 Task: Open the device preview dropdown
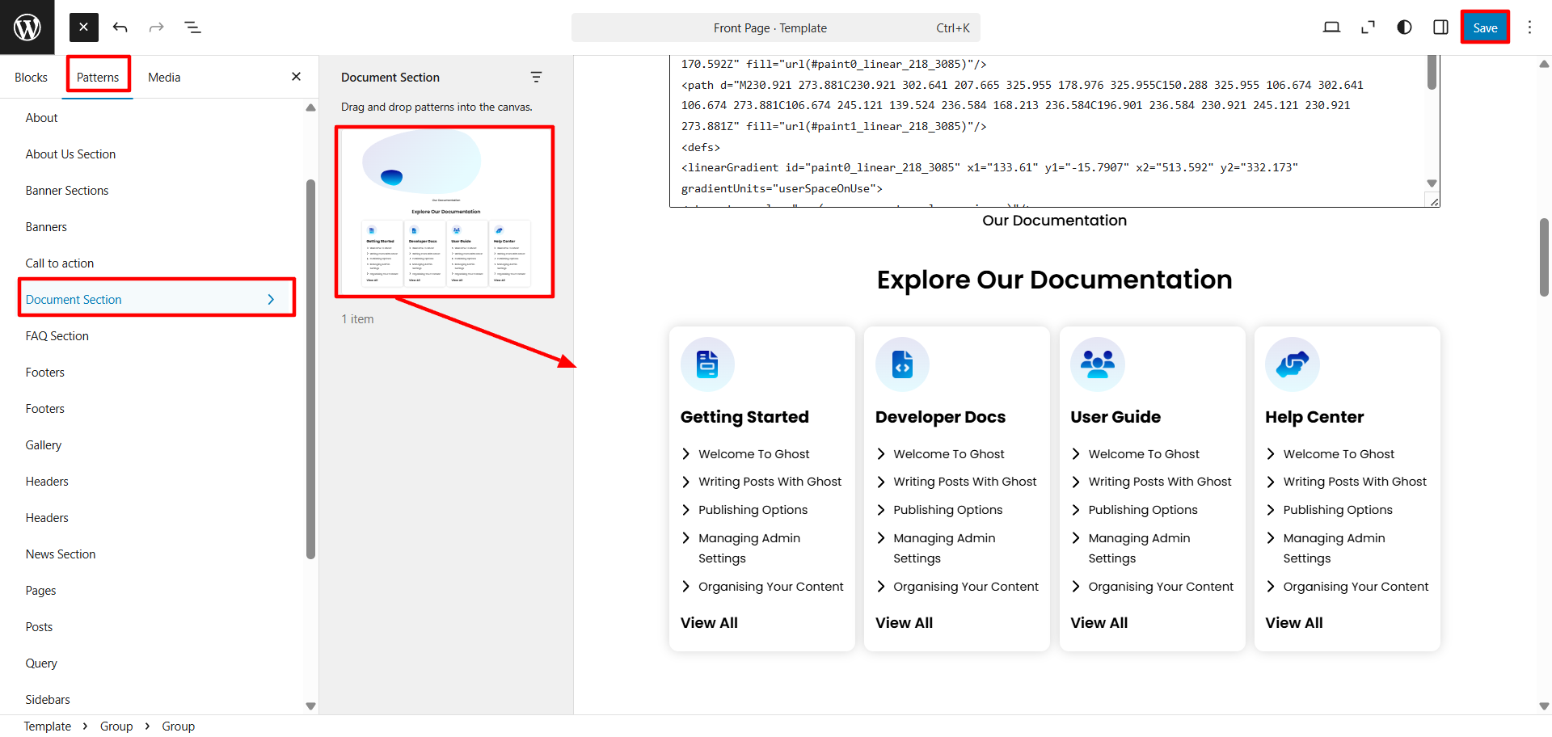click(1332, 27)
